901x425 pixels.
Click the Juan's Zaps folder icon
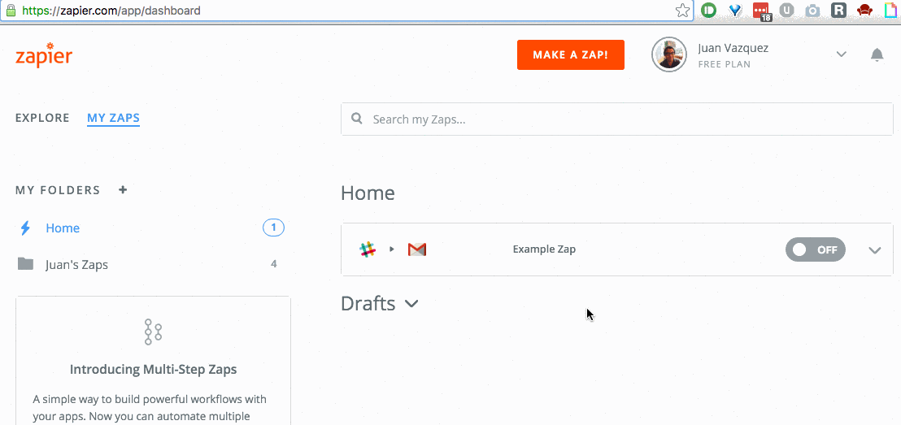(25, 263)
